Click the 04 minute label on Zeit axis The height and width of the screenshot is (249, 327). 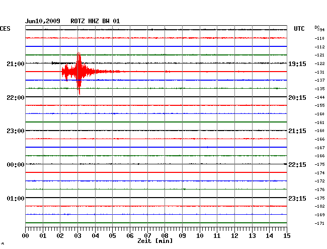pyautogui.click(x=95, y=236)
